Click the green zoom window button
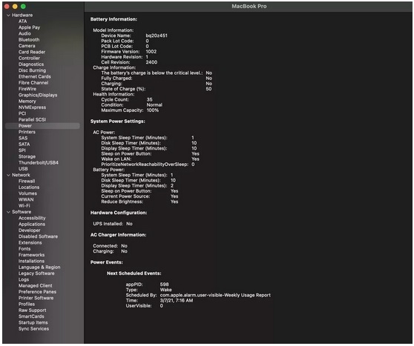The image size is (414, 346). pyautogui.click(x=23, y=7)
